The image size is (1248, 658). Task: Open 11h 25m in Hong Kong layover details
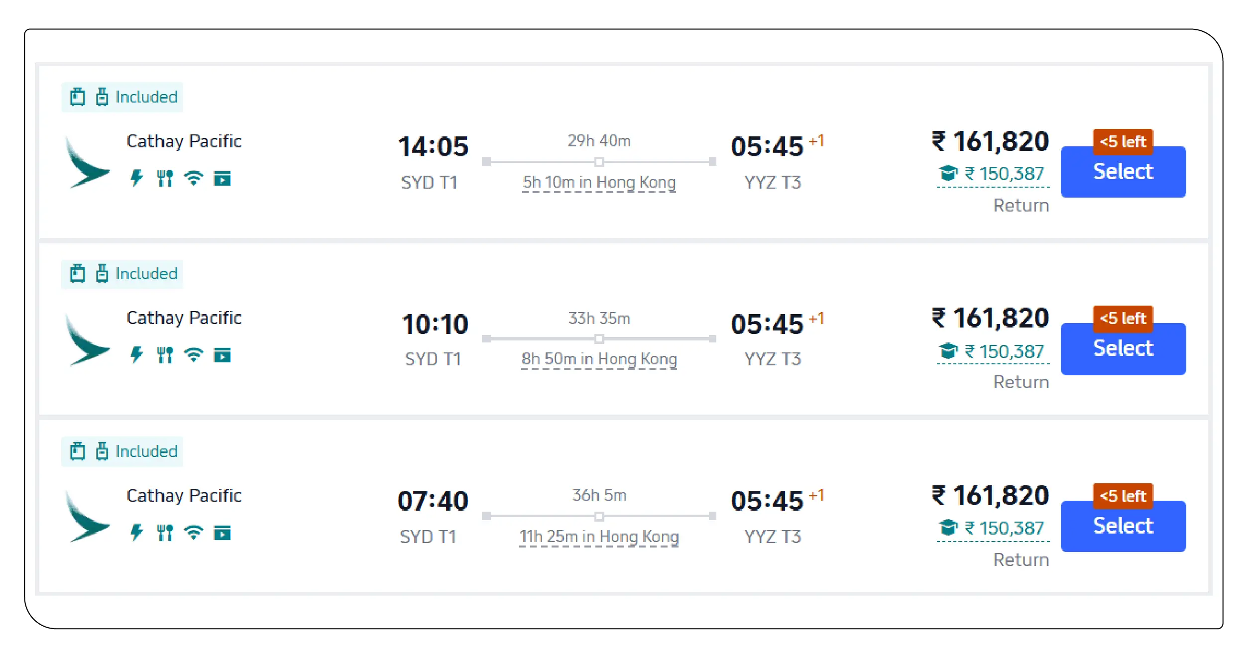click(599, 537)
